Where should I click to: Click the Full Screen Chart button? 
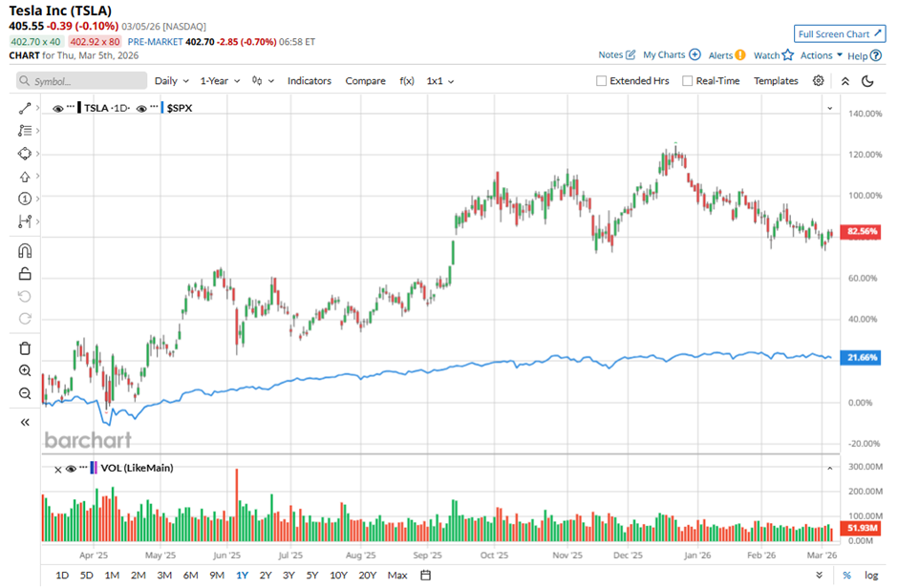[x=840, y=34]
